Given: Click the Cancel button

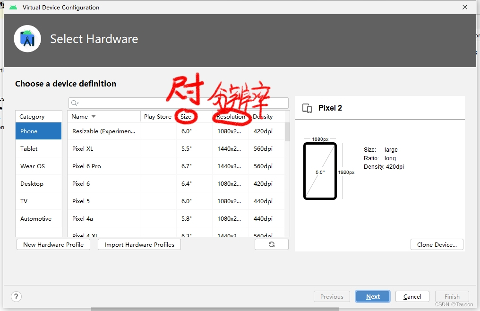Looking at the screenshot, I should [x=412, y=296].
